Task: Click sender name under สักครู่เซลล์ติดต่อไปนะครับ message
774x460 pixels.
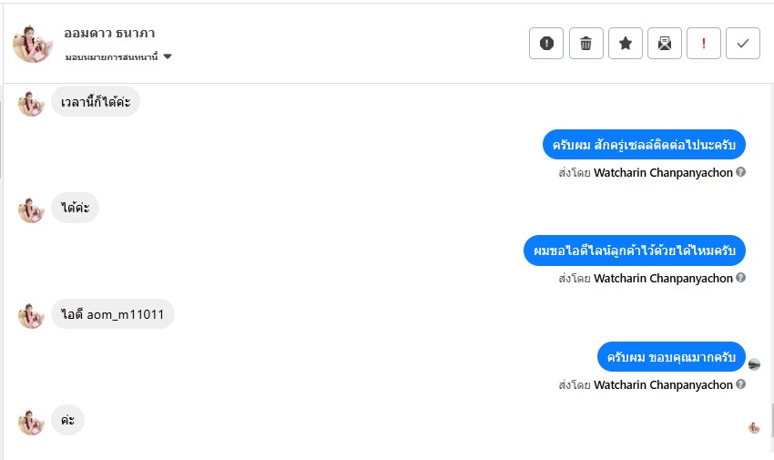Action: tap(663, 172)
